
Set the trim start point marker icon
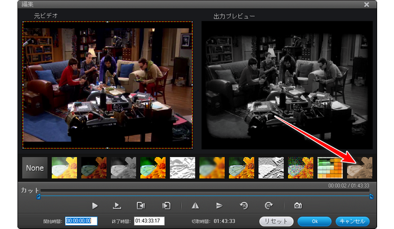click(x=141, y=206)
